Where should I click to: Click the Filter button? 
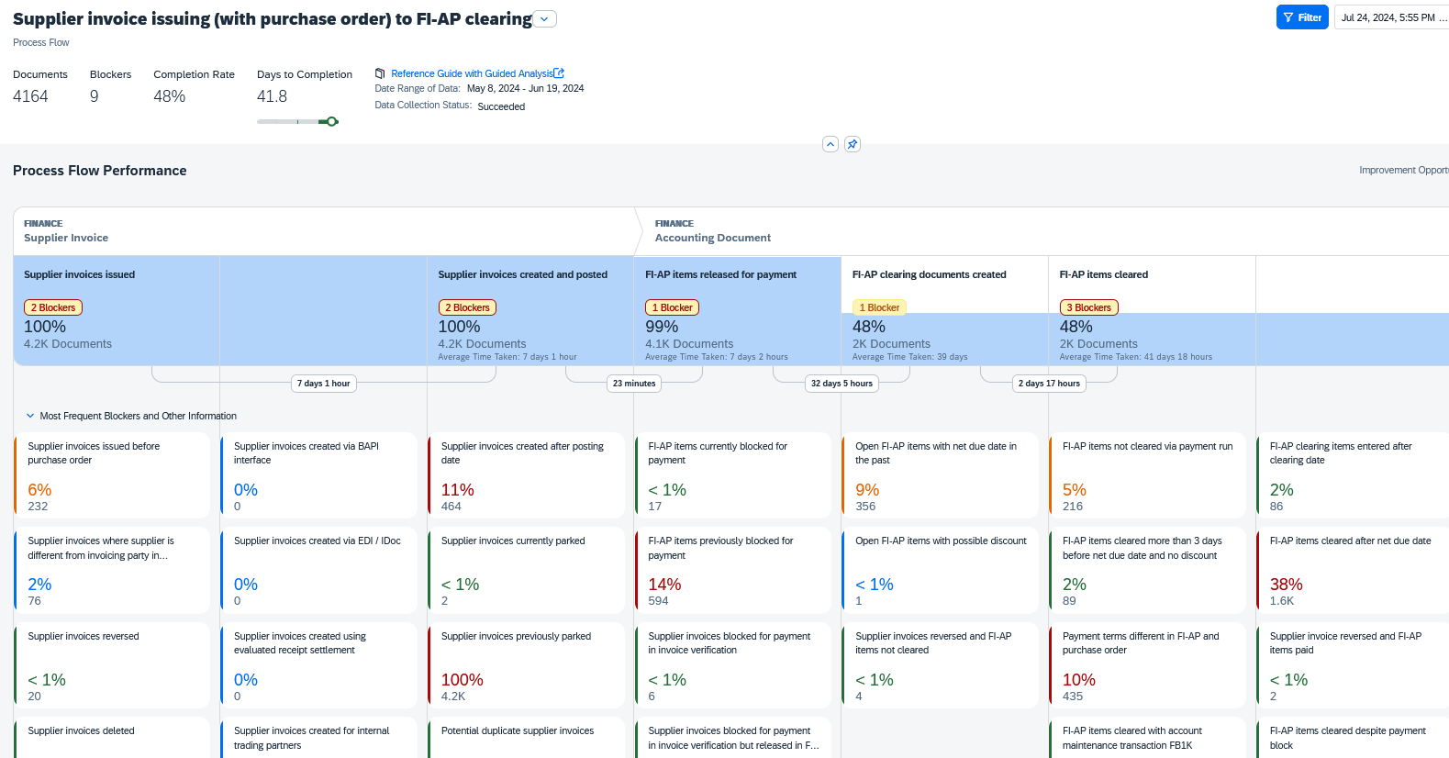1302,17
